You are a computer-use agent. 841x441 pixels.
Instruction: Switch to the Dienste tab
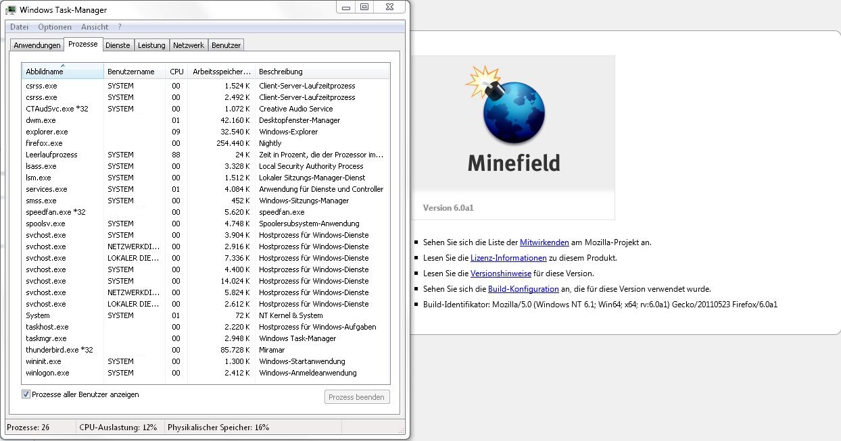pos(118,45)
